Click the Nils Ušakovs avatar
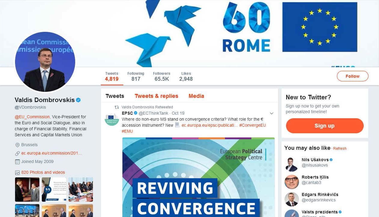The height and width of the screenshot is (217, 379). tap(292, 164)
